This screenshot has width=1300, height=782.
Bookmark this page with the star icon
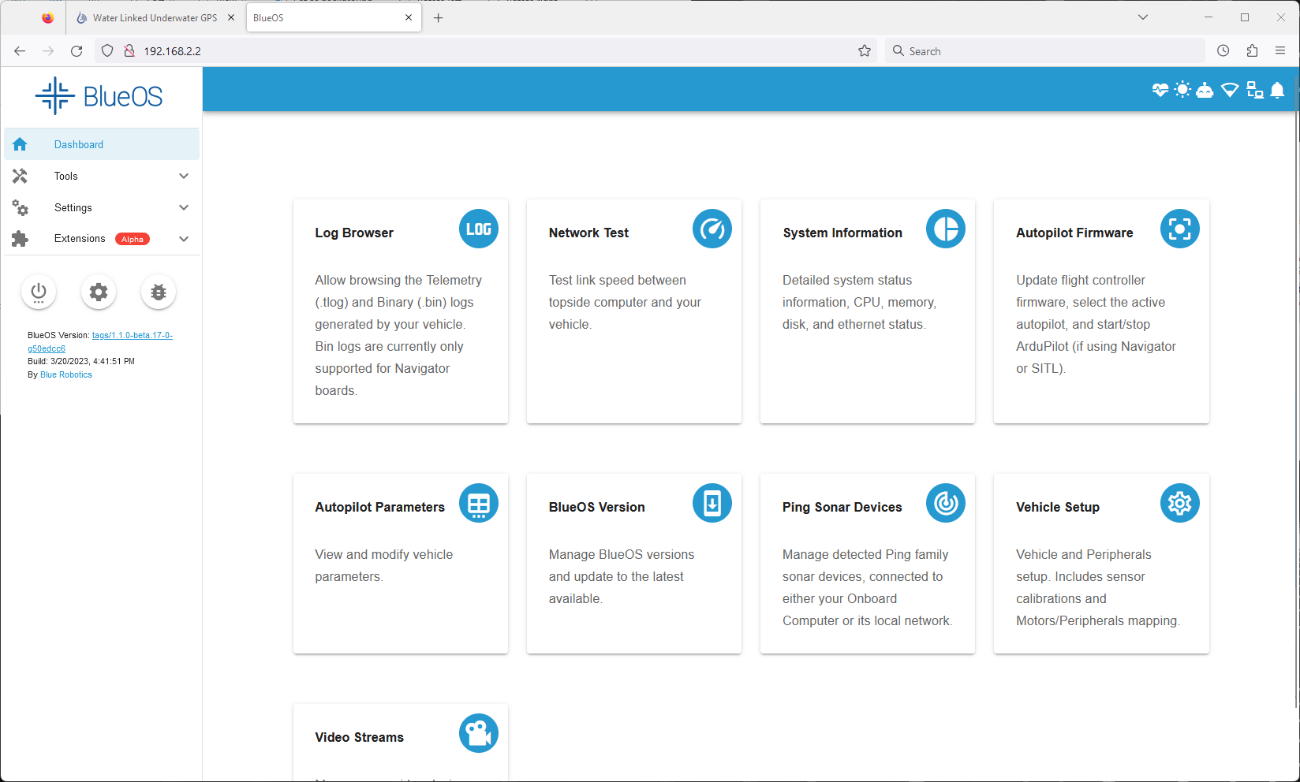pos(865,50)
